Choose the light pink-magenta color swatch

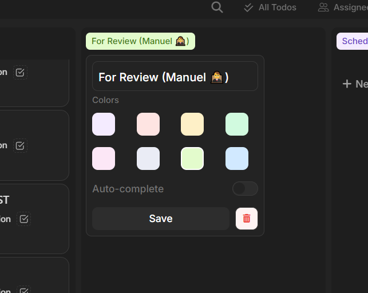coord(104,159)
